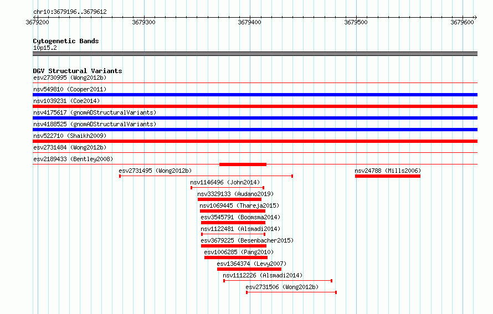Click ruler position 3679300

click(x=143, y=22)
